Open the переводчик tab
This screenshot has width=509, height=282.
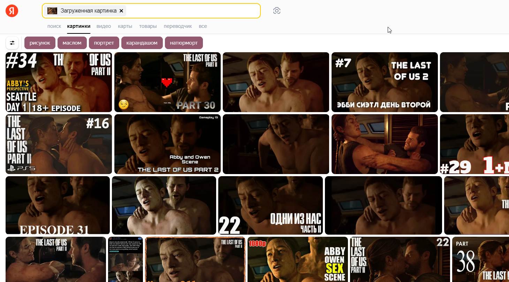(178, 26)
